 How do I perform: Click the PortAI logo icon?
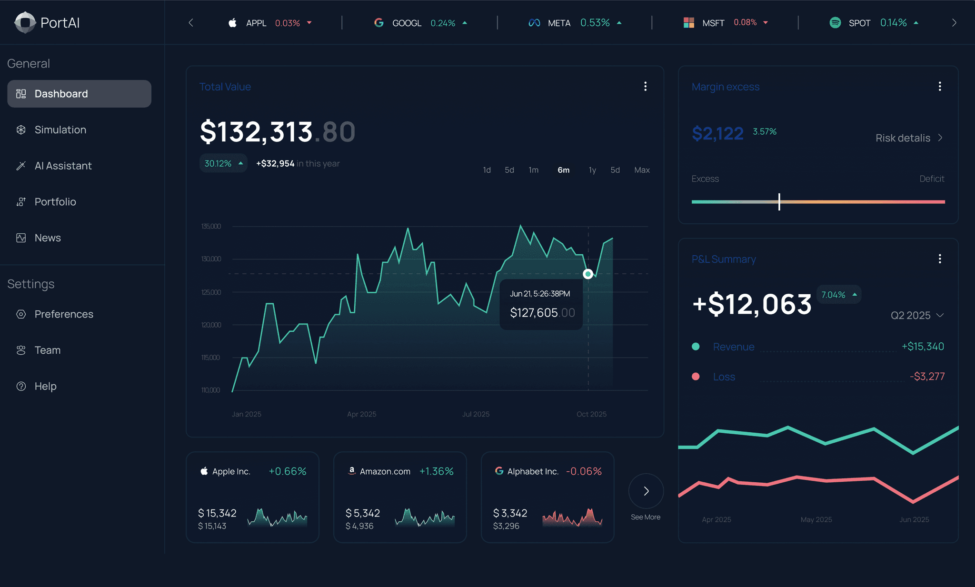(x=25, y=22)
